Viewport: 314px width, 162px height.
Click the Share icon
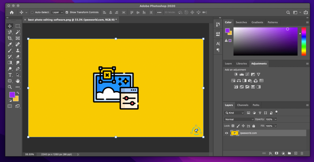pyautogui.click(x=306, y=12)
